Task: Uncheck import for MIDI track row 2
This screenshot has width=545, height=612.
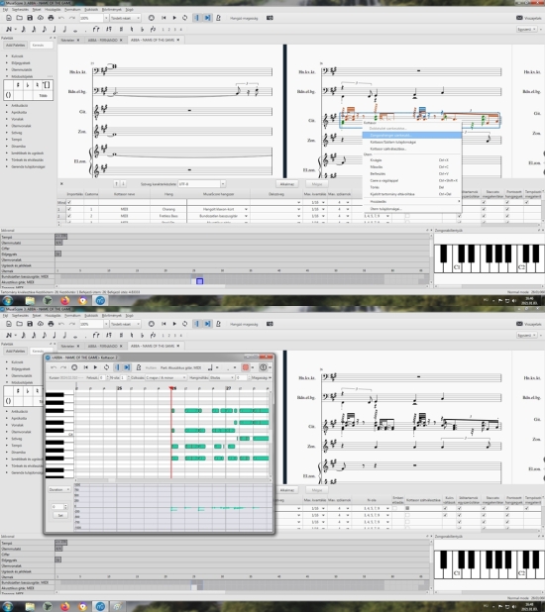Action: [x=69, y=216]
